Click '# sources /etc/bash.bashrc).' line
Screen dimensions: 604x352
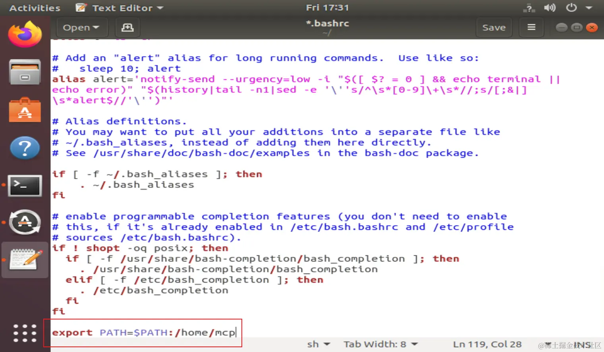coord(147,238)
